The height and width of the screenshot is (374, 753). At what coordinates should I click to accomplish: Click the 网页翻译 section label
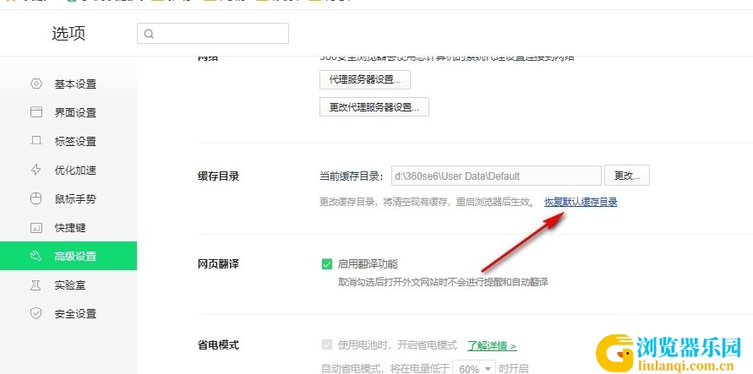tap(218, 263)
